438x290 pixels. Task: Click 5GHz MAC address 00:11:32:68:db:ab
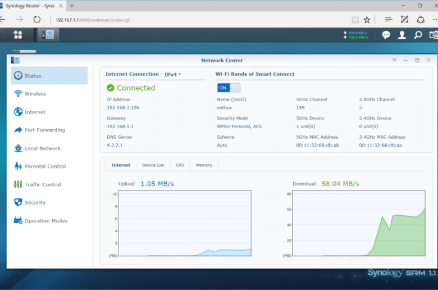pos(317,145)
